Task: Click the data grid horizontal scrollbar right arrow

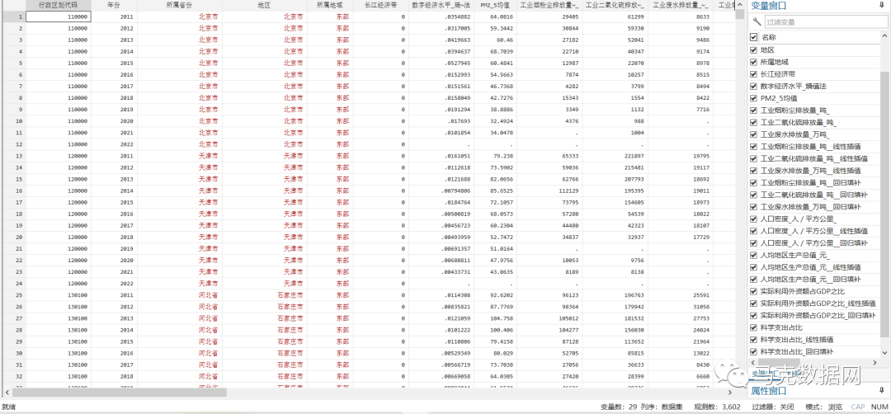Action: (730, 393)
